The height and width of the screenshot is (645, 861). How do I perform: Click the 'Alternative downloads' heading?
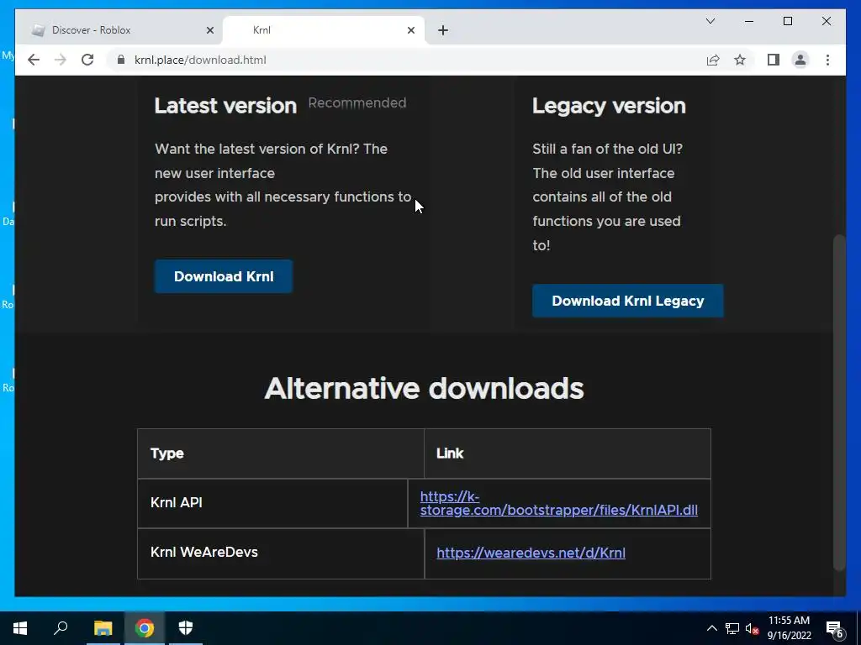(424, 389)
